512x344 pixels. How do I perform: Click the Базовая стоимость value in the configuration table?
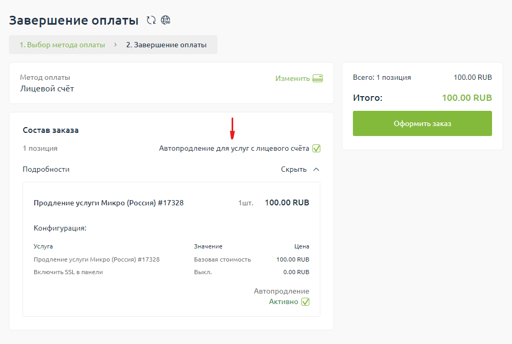(222, 259)
